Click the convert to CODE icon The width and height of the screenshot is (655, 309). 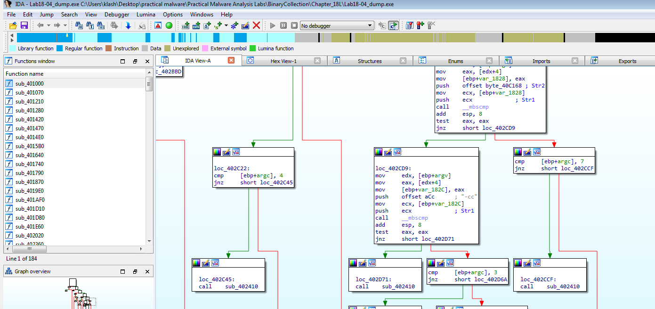coord(186,25)
